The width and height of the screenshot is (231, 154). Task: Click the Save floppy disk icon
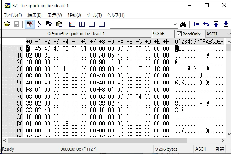pyautogui.click(x=16, y=24)
